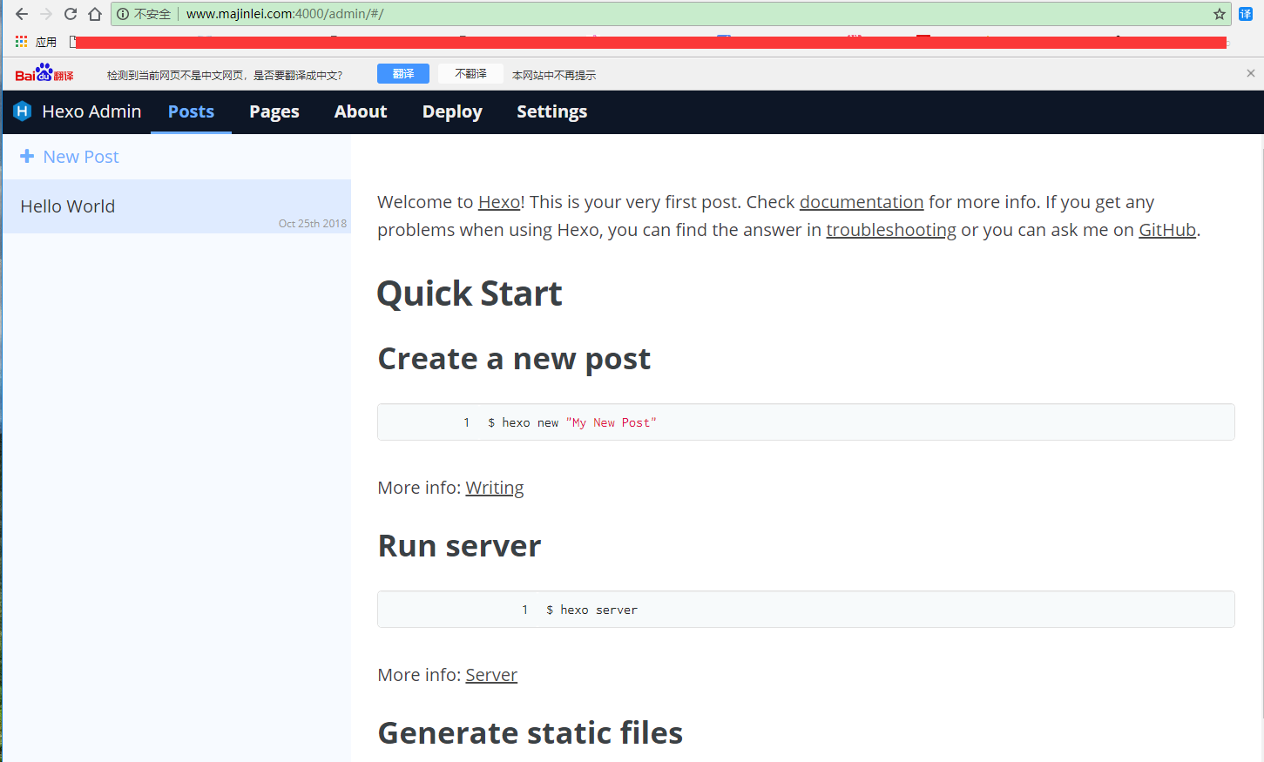Image resolution: width=1264 pixels, height=762 pixels.
Task: Open the Writing link
Action: pyautogui.click(x=495, y=488)
